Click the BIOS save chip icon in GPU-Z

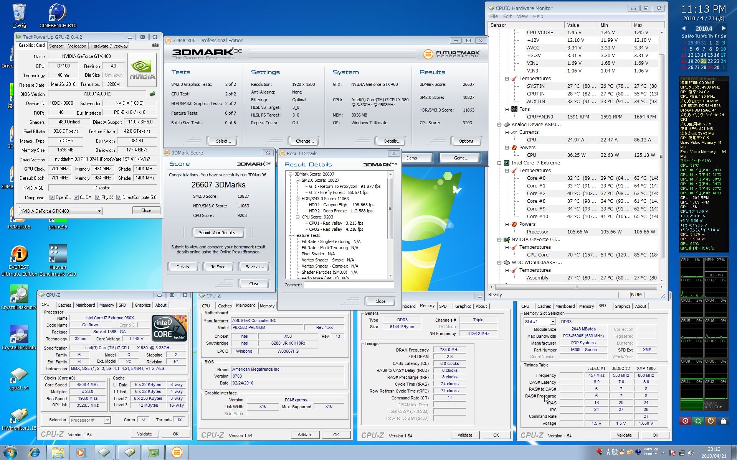152,94
